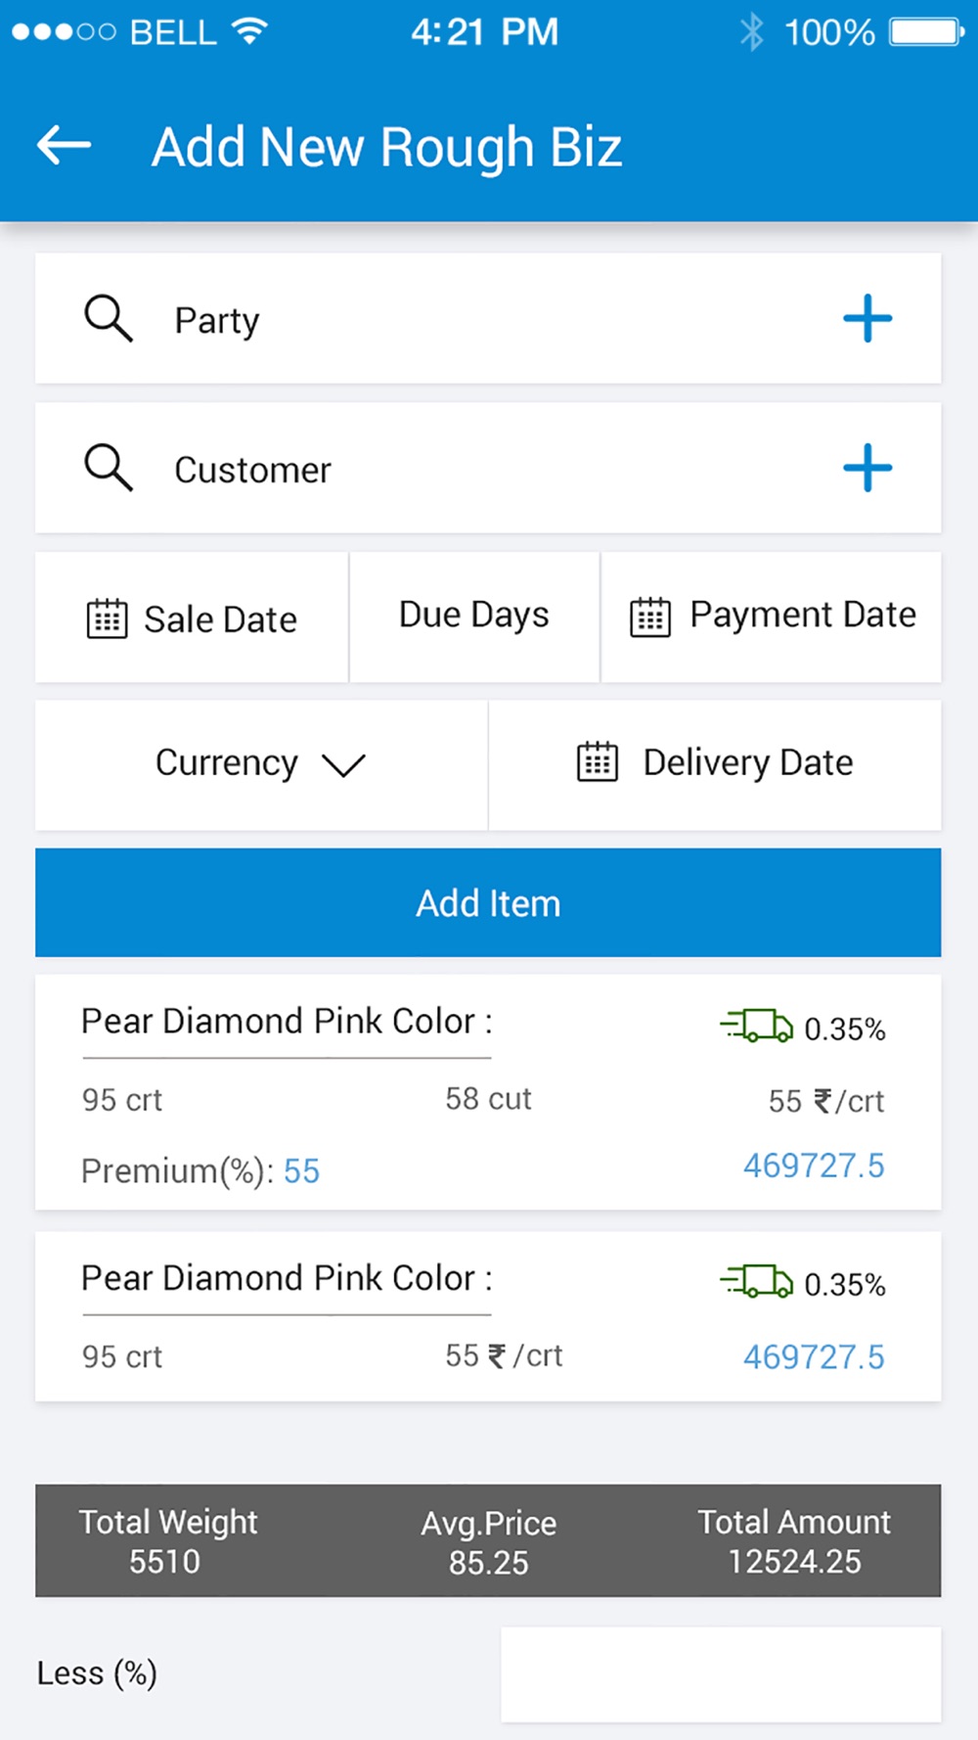The image size is (978, 1740).
Task: Add new customer with plus icon
Action: click(867, 468)
